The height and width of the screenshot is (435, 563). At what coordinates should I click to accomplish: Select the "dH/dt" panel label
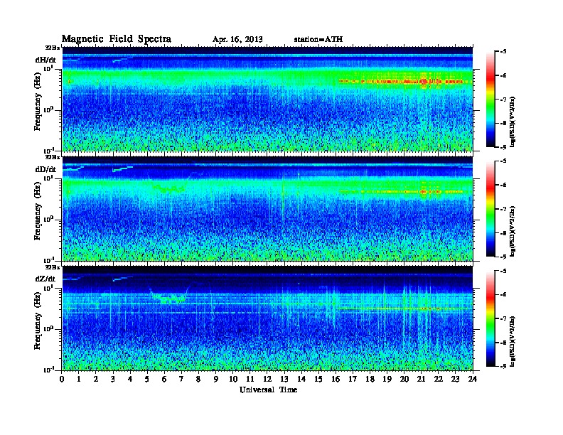coord(45,60)
